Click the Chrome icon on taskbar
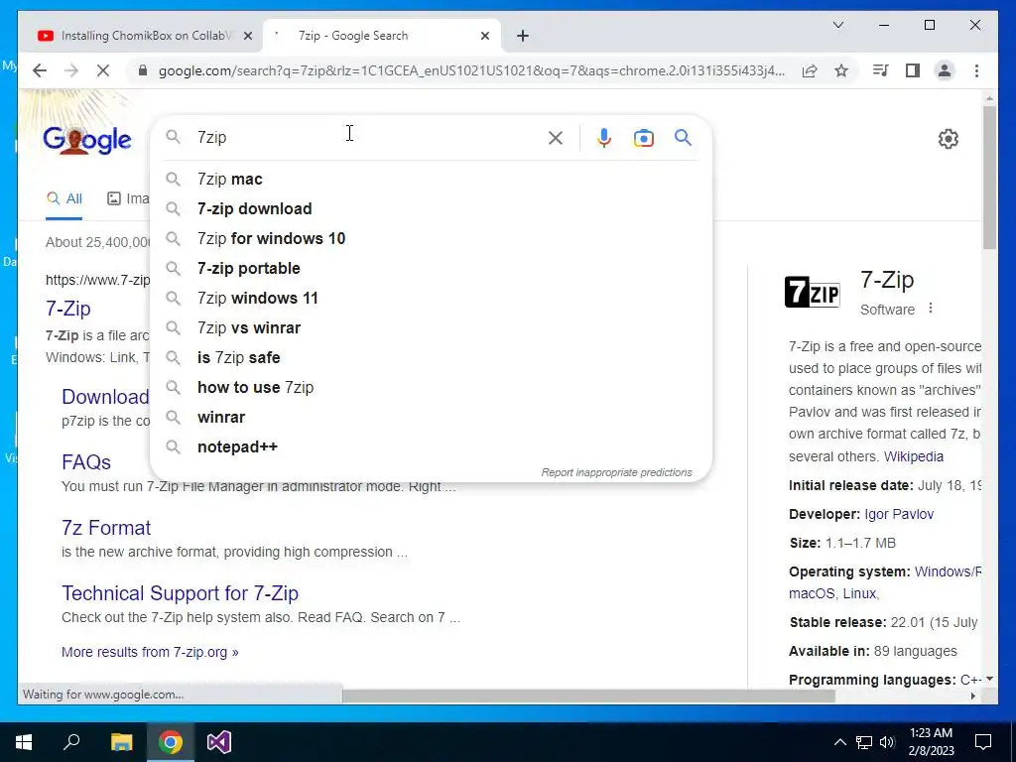The image size is (1016, 762). pos(171,742)
